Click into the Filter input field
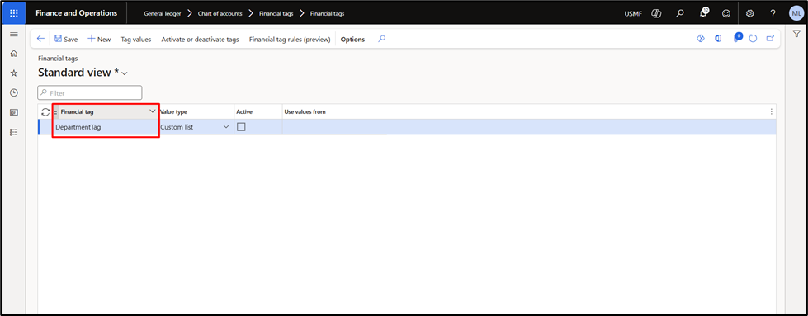808x316 pixels. [x=90, y=92]
